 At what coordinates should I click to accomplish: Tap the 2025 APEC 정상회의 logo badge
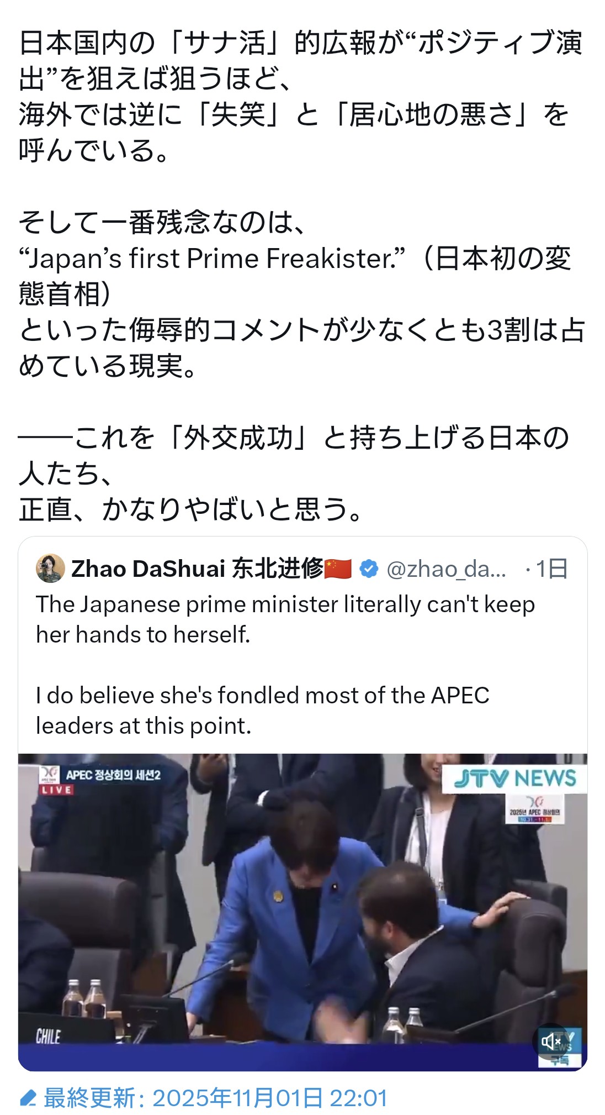pyautogui.click(x=534, y=809)
